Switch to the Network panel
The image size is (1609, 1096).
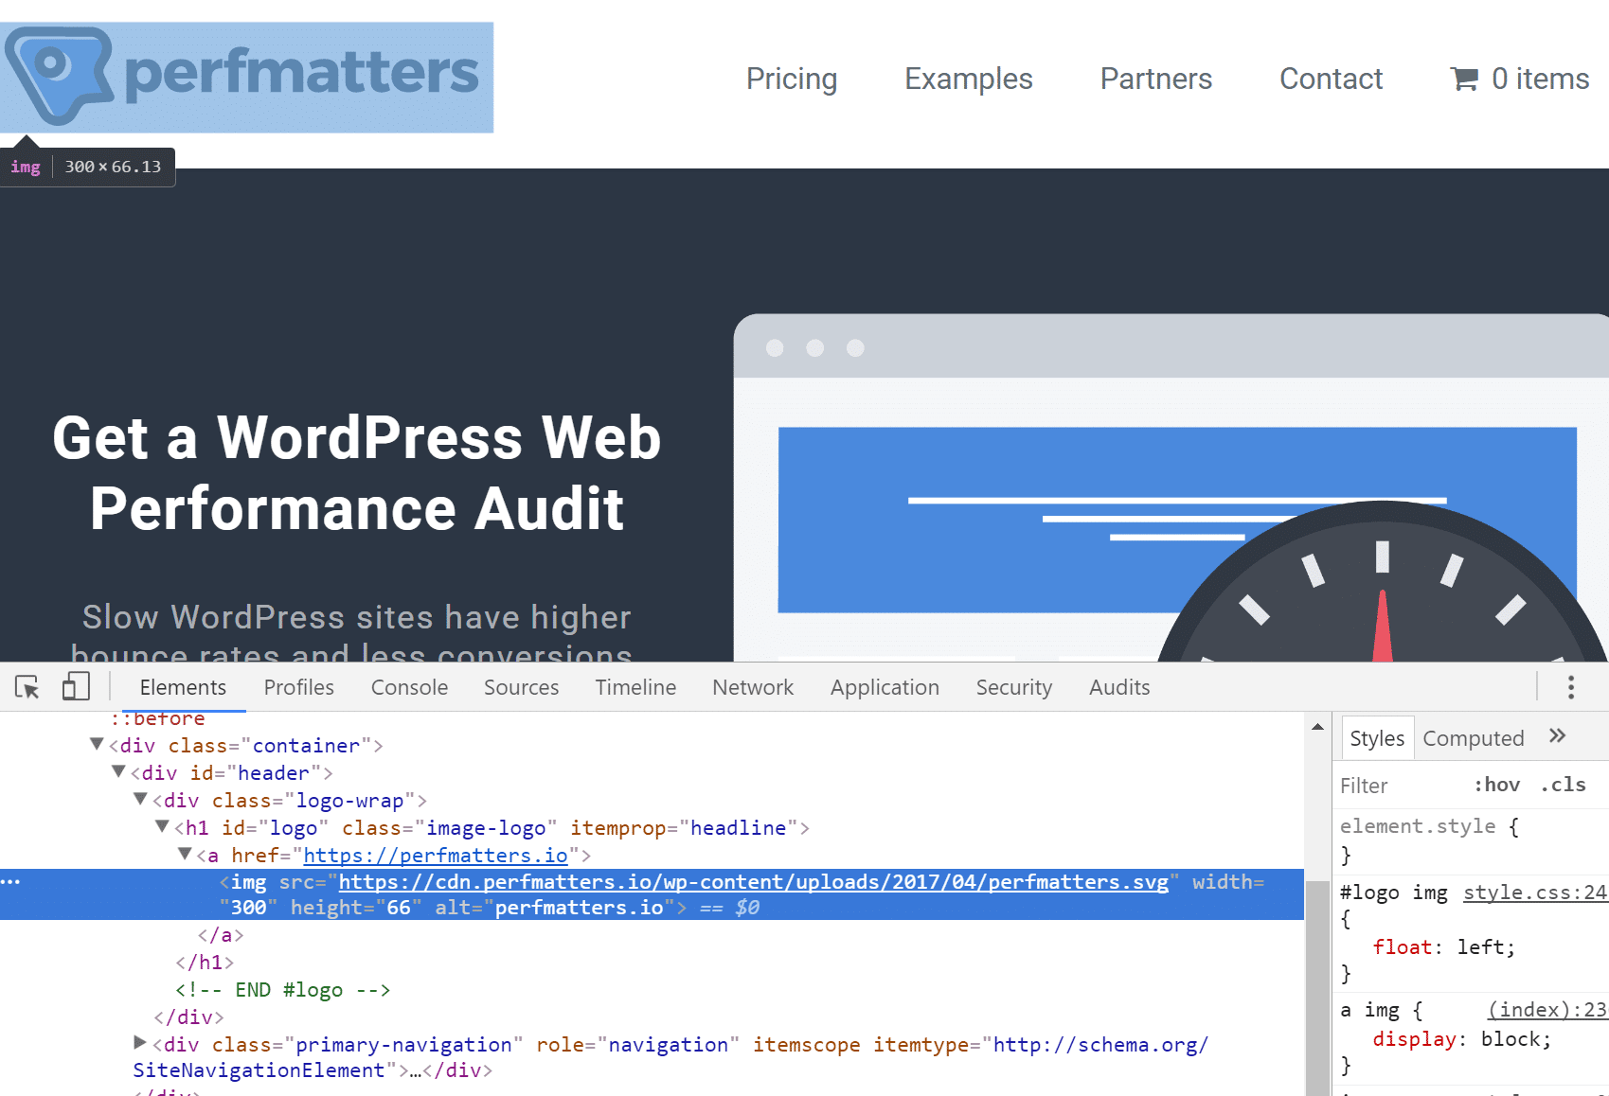(752, 687)
